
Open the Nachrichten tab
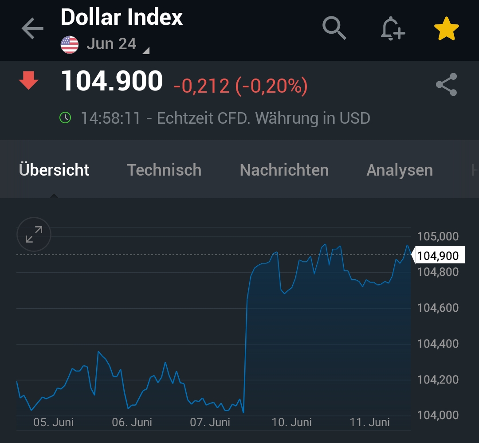point(284,170)
